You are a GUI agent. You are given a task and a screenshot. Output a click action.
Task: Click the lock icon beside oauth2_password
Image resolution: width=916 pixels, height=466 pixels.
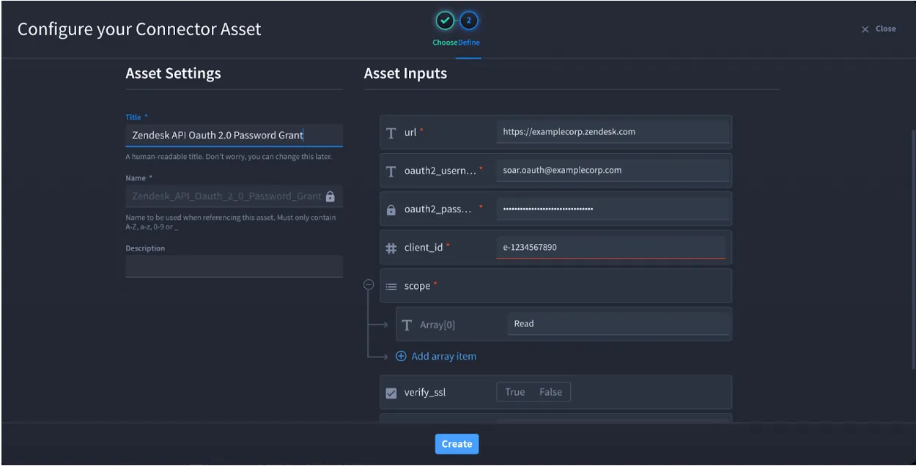(x=391, y=210)
